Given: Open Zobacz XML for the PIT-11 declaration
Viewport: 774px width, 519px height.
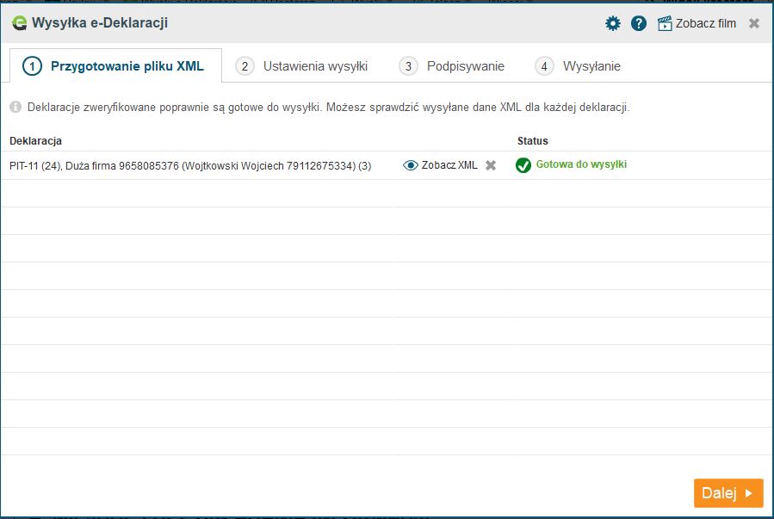Looking at the screenshot, I should point(449,165).
